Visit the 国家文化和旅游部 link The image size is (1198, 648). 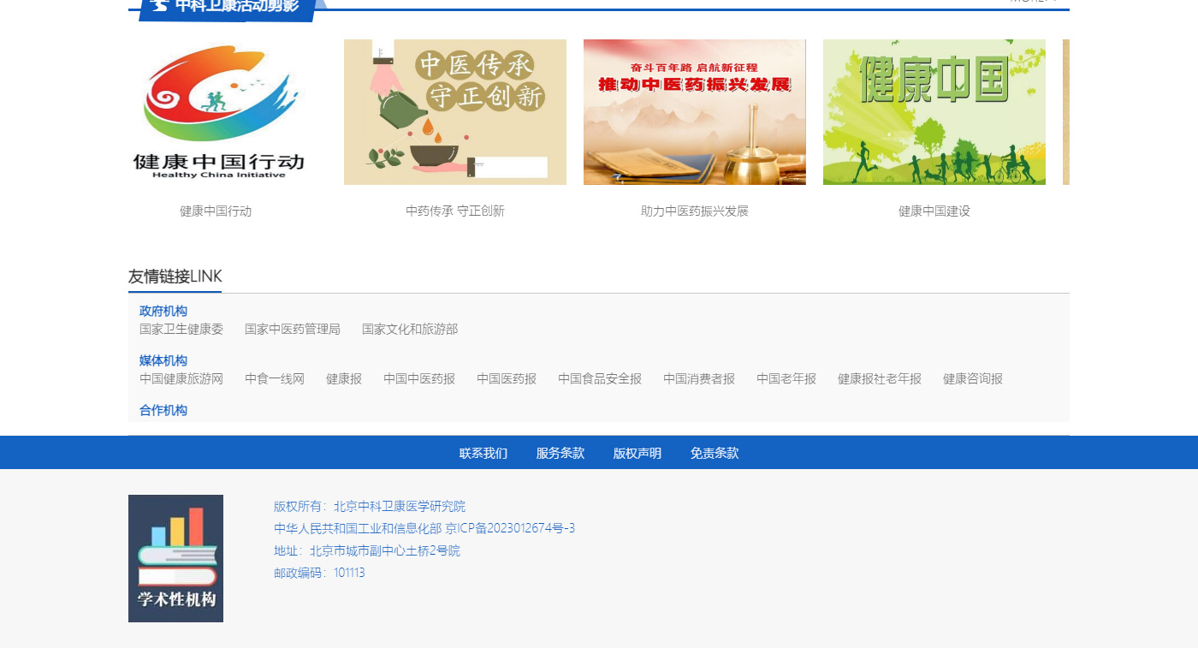pyautogui.click(x=410, y=330)
